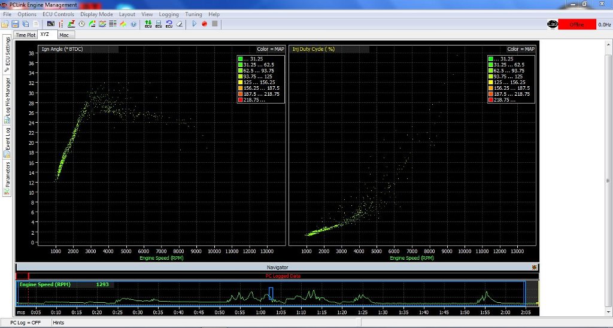Screen dimensions: 613x328
Task: Open the ECU Settings side panel
Action: [x=7, y=54]
